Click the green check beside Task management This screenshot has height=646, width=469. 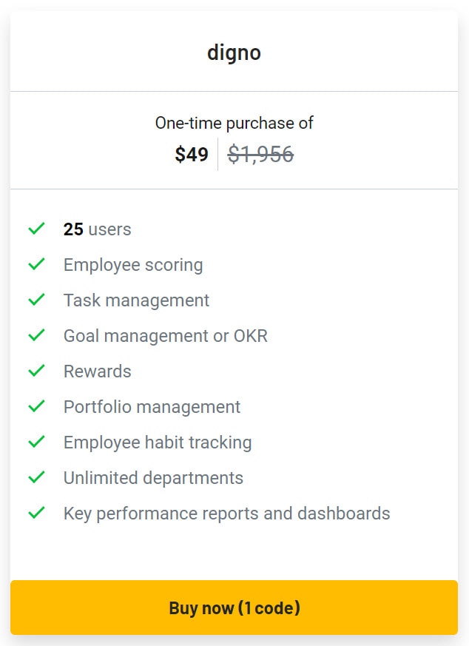click(36, 300)
